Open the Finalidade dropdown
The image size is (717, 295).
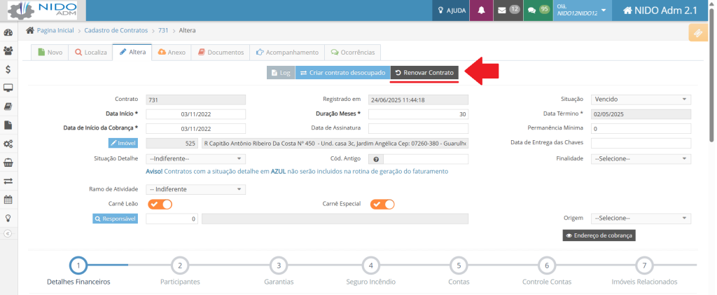641,159
